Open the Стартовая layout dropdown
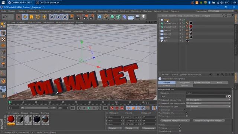This screenshot has width=238, height=134. pyautogui.click(x=221, y=11)
